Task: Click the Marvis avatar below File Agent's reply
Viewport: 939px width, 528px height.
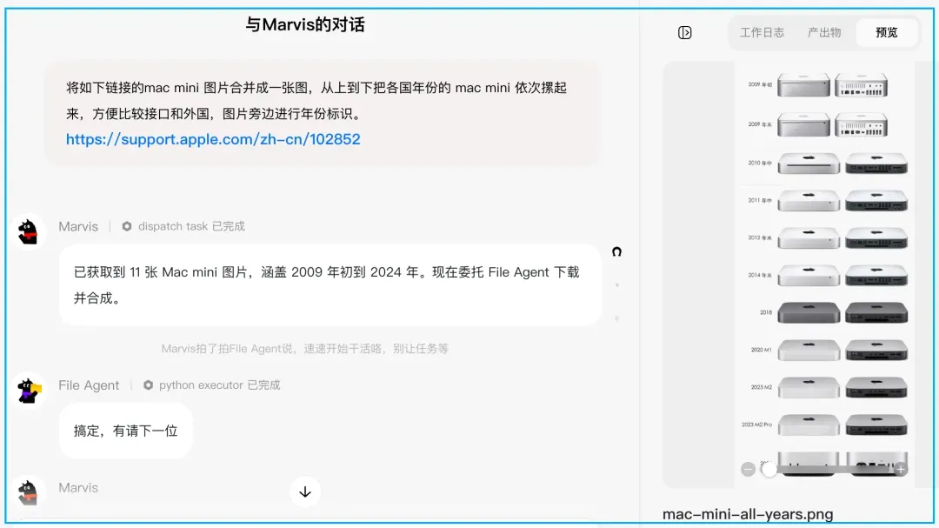Action: tap(28, 492)
